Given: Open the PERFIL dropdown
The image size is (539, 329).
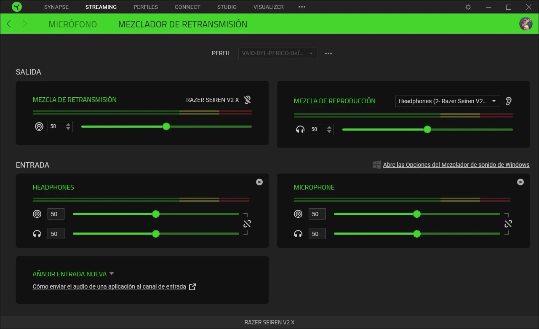Looking at the screenshot, I should pyautogui.click(x=278, y=53).
